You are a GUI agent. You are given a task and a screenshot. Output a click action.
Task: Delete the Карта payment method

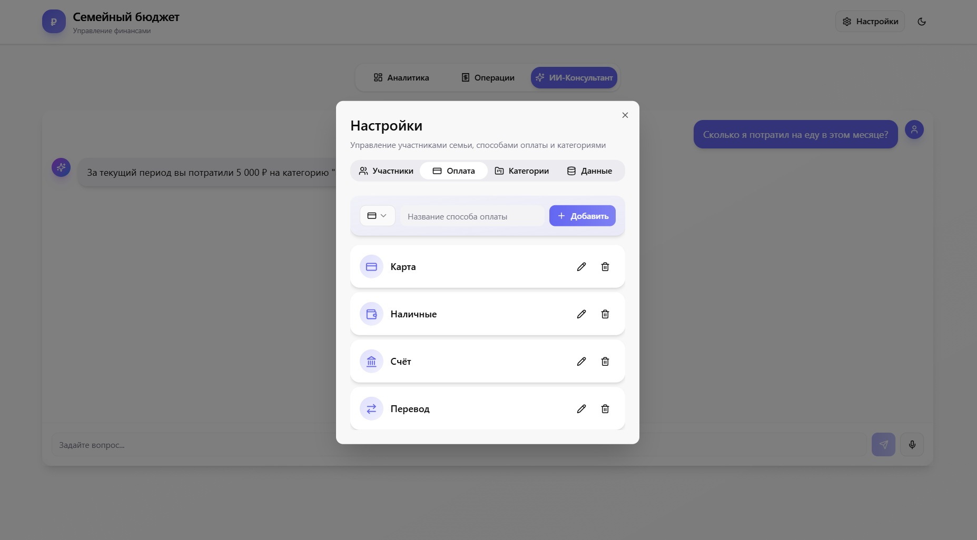pos(605,267)
